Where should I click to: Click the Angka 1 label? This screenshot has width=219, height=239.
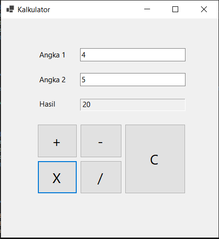52,55
